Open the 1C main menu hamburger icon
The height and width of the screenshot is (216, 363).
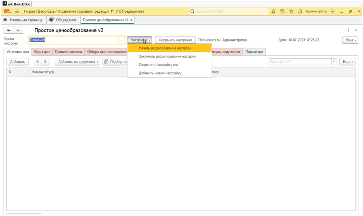[17, 11]
